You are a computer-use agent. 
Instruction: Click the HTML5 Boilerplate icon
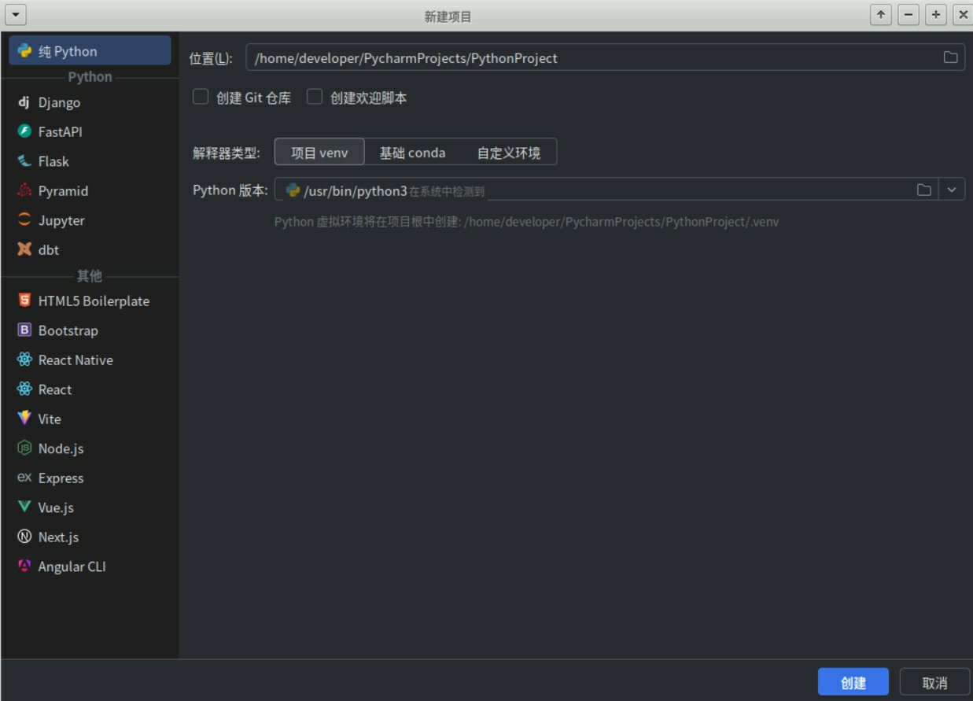click(x=24, y=301)
